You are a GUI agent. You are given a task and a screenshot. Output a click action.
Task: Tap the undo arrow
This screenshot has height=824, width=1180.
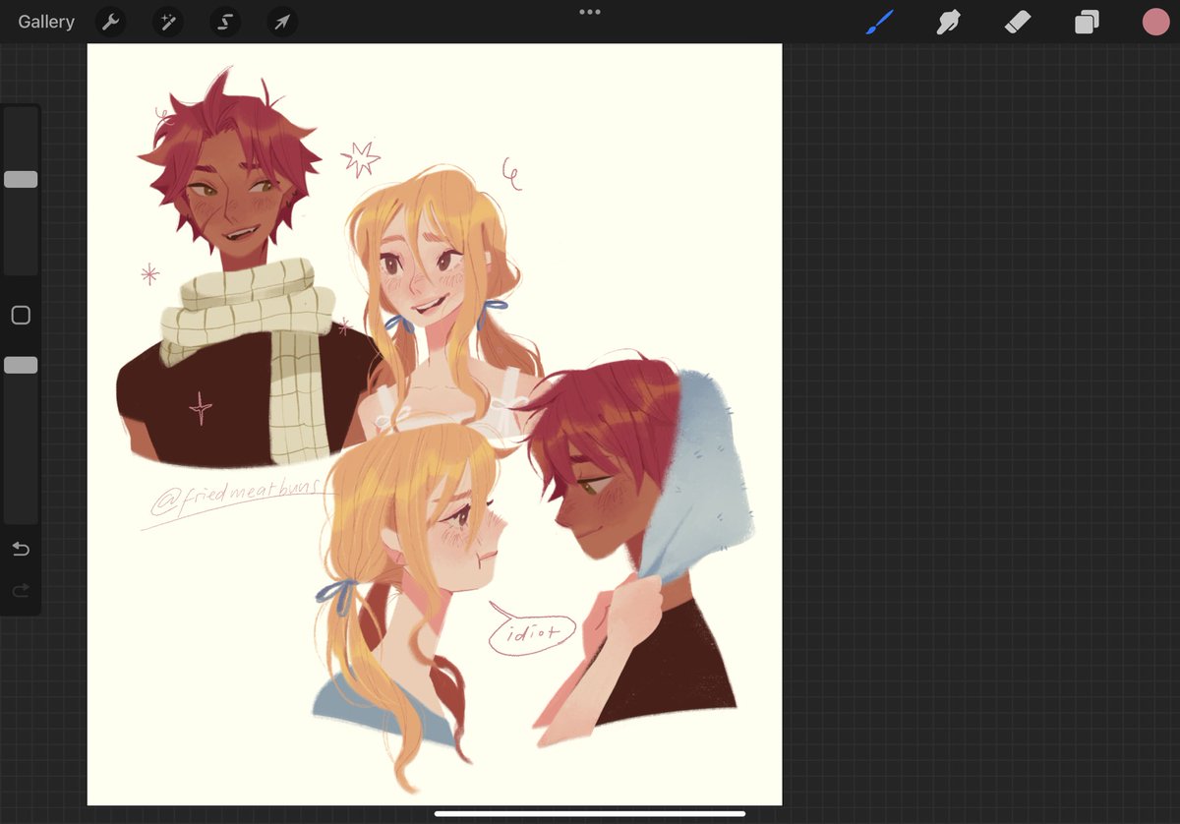tap(20, 549)
